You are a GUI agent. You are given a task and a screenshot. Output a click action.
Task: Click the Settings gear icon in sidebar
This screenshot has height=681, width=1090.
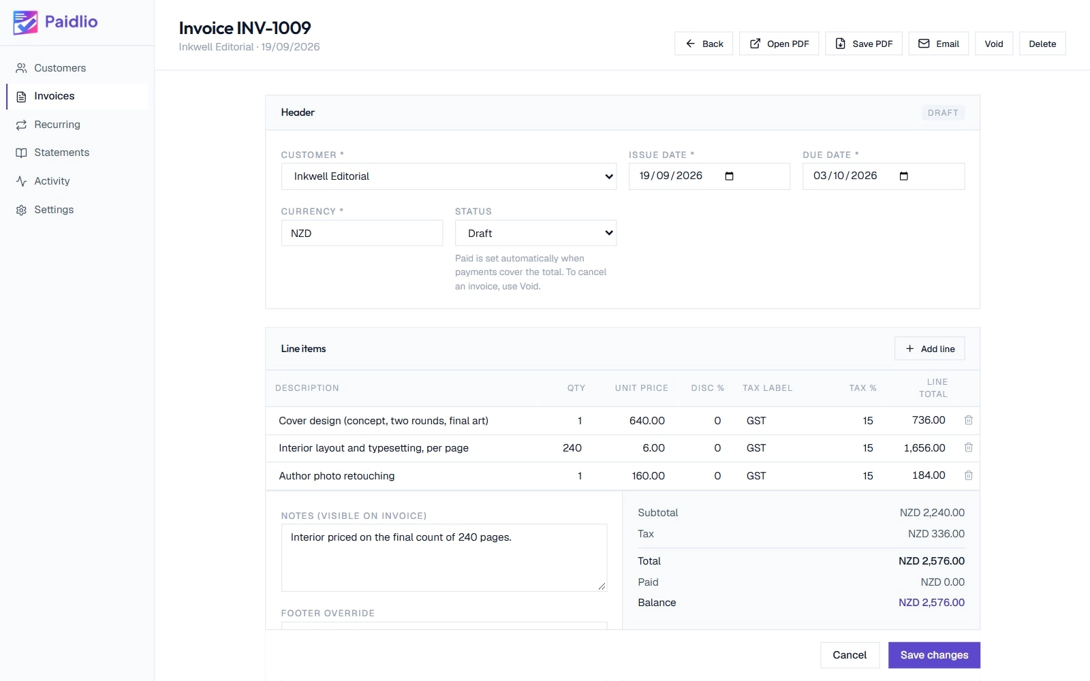click(x=21, y=210)
